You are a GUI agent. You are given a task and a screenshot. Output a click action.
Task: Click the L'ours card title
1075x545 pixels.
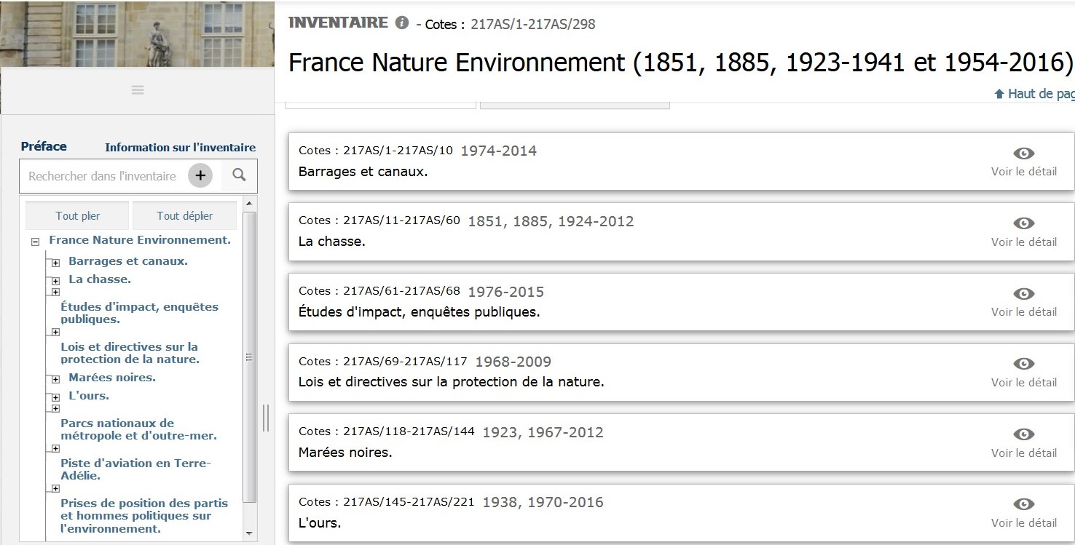point(320,522)
